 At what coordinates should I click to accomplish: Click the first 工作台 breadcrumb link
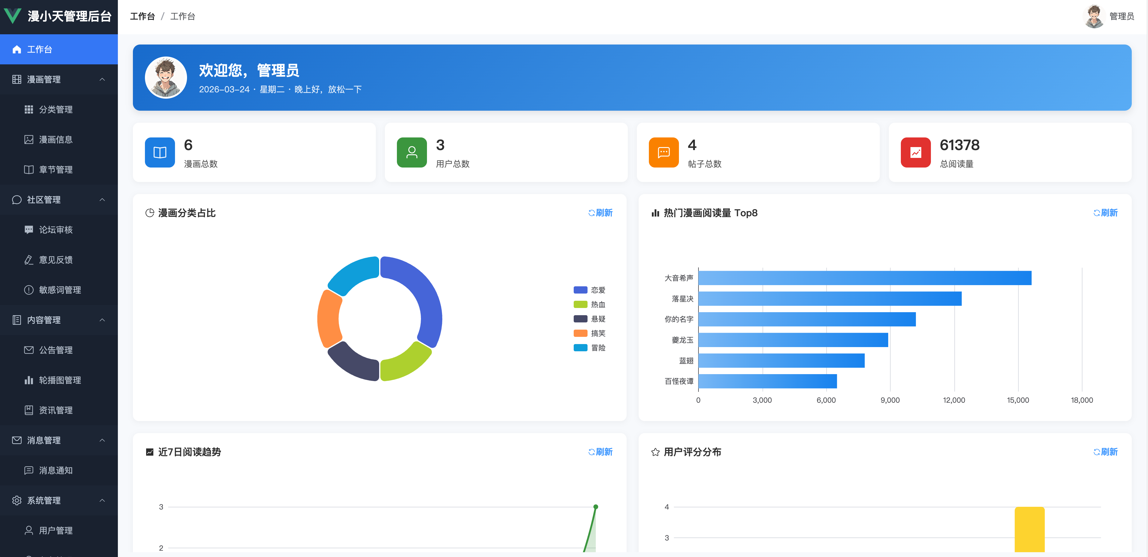[x=142, y=17]
